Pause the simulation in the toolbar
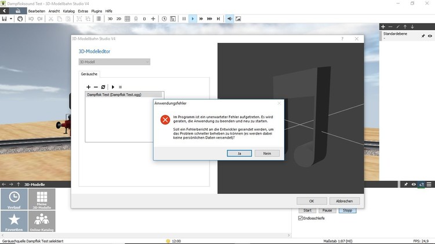435x244 pixels. tap(184, 19)
